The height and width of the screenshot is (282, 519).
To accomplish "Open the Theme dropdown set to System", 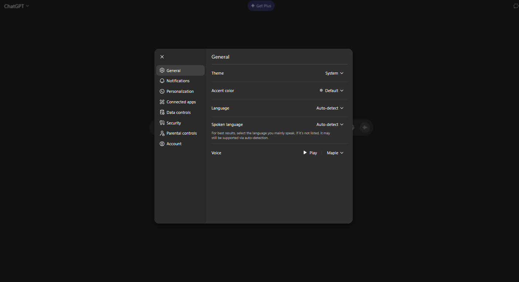I will click(x=334, y=73).
